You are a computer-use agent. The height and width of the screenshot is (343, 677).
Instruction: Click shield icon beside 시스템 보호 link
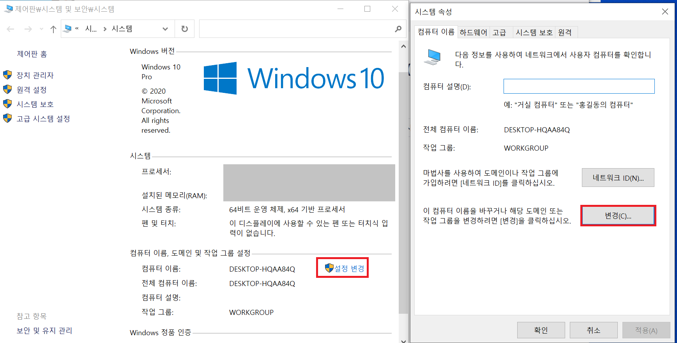click(x=7, y=104)
